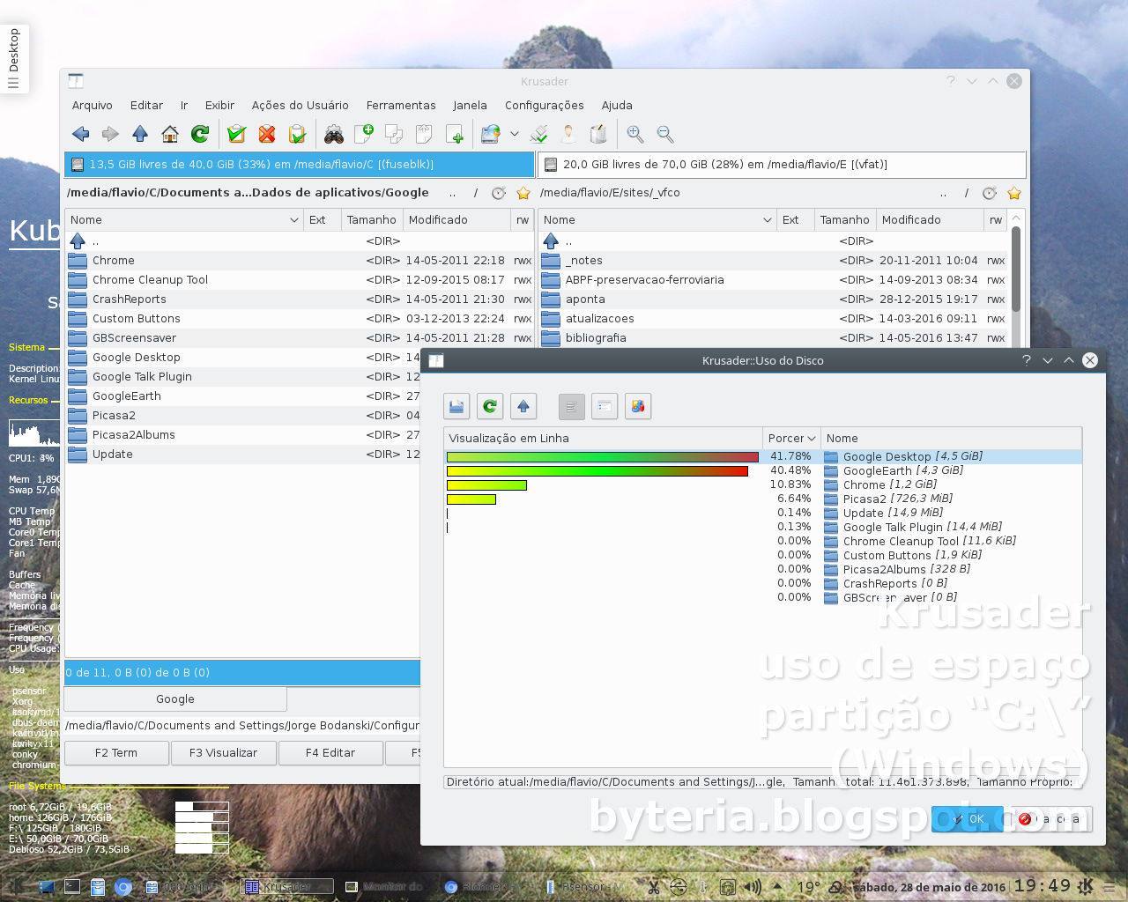This screenshot has height=902, width=1128.
Task: Select the binoculars Find icon on the toolbar
Action: click(x=333, y=134)
